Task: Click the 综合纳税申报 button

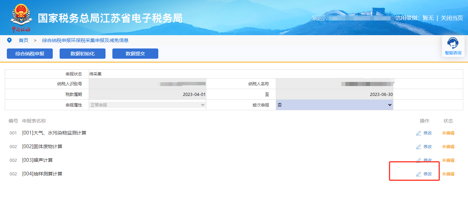Action: coord(30,54)
